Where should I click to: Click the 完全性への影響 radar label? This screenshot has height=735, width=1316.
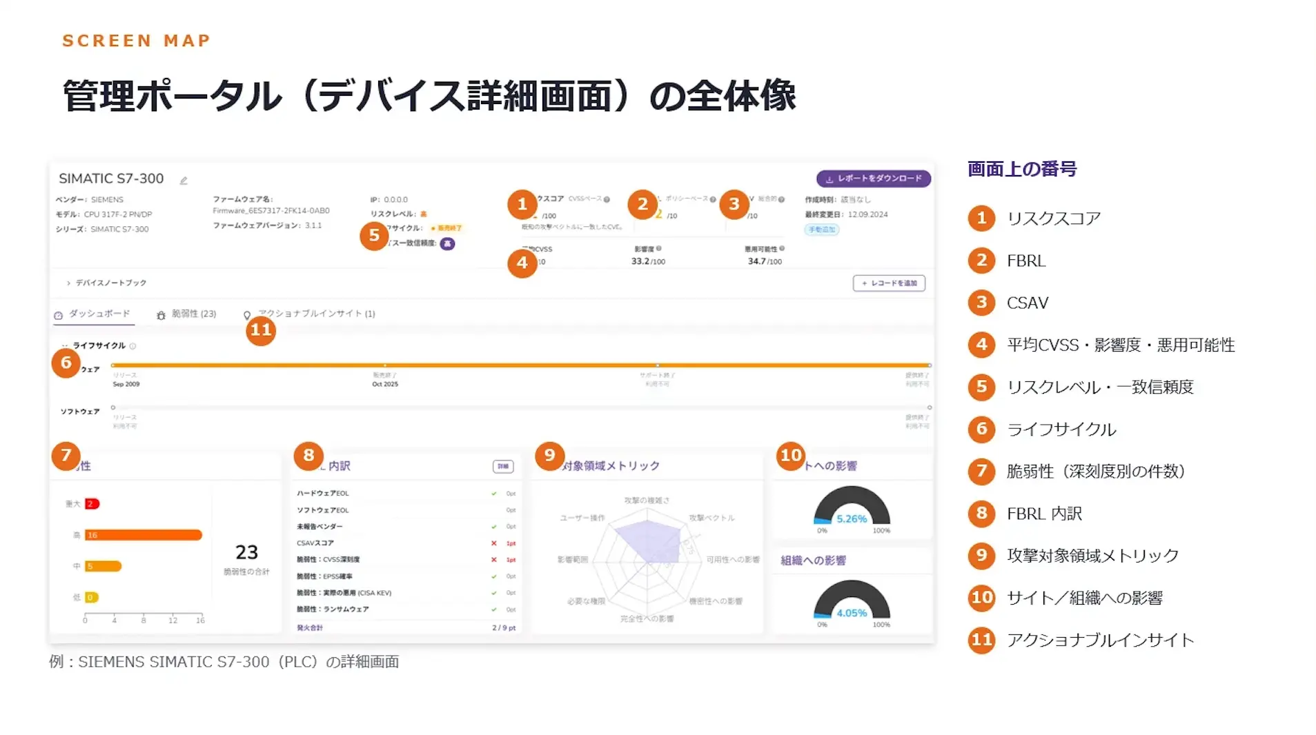[647, 619]
